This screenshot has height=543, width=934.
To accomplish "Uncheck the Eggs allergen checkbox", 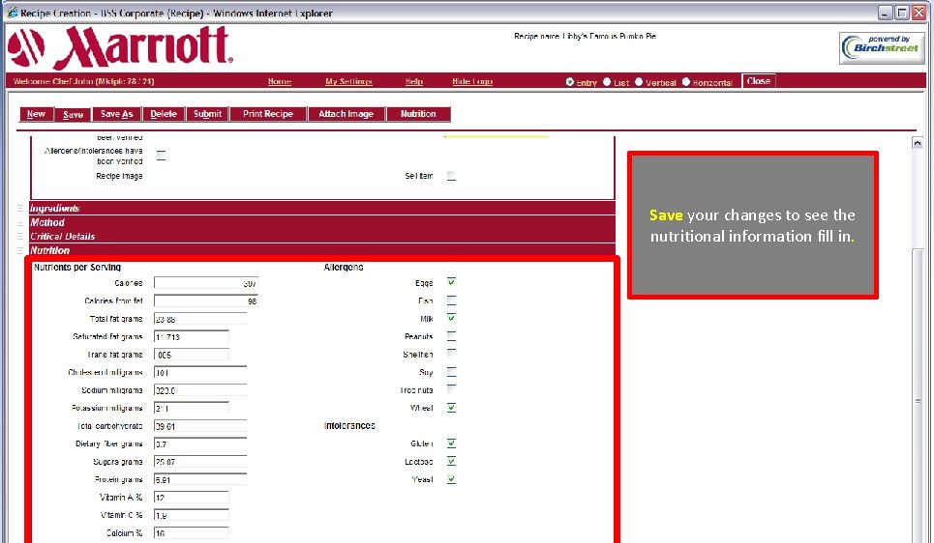I will [x=451, y=282].
